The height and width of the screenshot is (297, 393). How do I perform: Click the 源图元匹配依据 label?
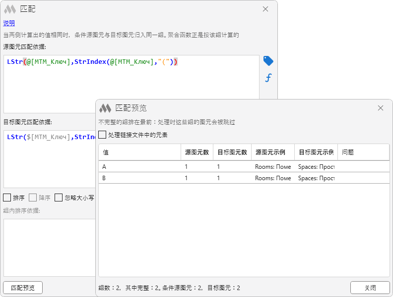(x=25, y=47)
